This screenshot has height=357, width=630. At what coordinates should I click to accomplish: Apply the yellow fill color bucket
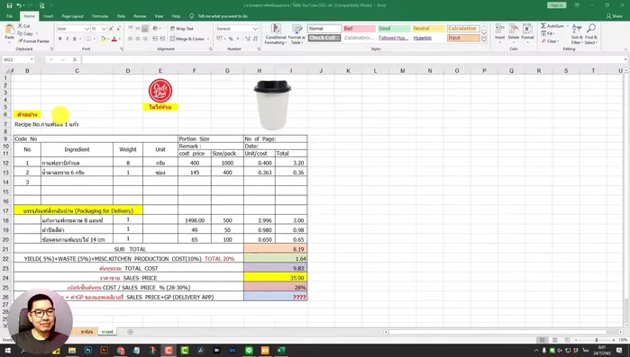103,39
